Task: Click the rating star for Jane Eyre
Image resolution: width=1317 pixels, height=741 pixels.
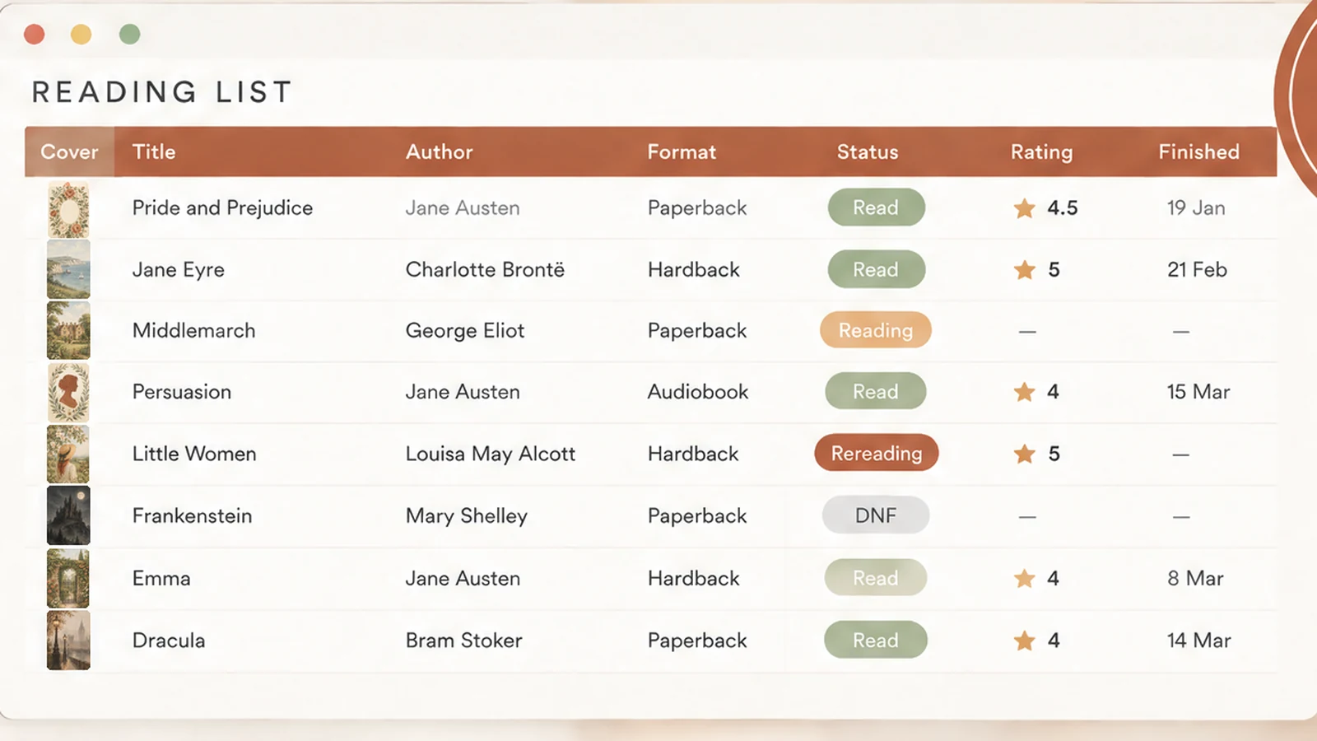Action: click(x=1025, y=270)
